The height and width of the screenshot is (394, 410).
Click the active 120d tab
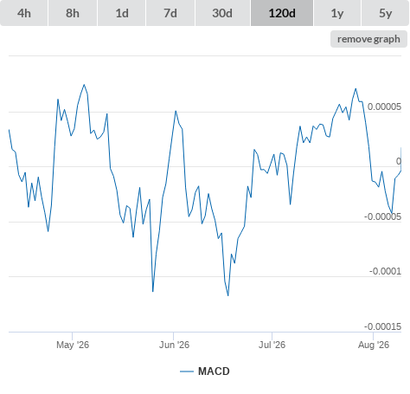pos(282,13)
